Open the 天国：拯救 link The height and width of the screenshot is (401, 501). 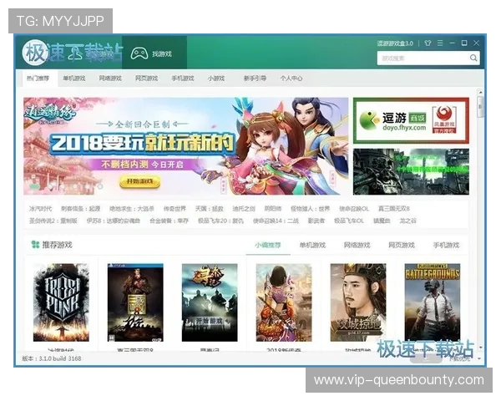click(x=210, y=209)
